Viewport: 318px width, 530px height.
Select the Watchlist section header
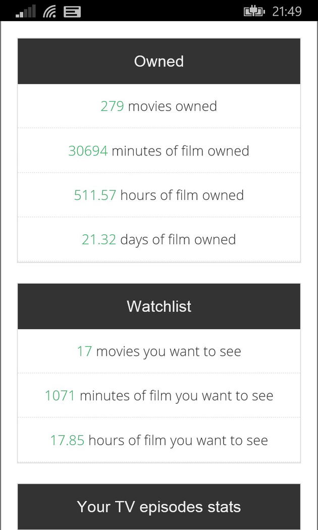(x=159, y=306)
